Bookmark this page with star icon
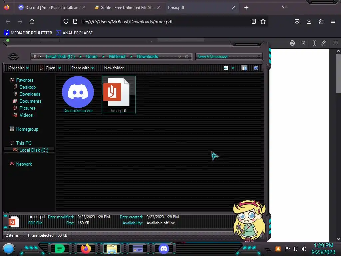The height and width of the screenshot is (256, 341). pyautogui.click(x=263, y=22)
